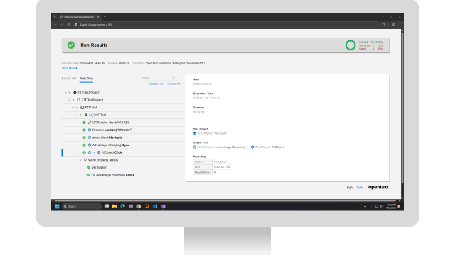Launch Firefox from the taskbar

tap(131, 206)
